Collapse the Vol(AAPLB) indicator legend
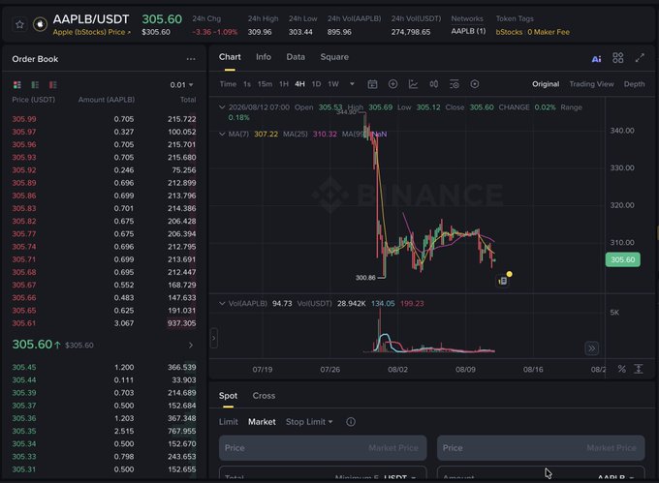This screenshot has width=659, height=483. [222, 303]
